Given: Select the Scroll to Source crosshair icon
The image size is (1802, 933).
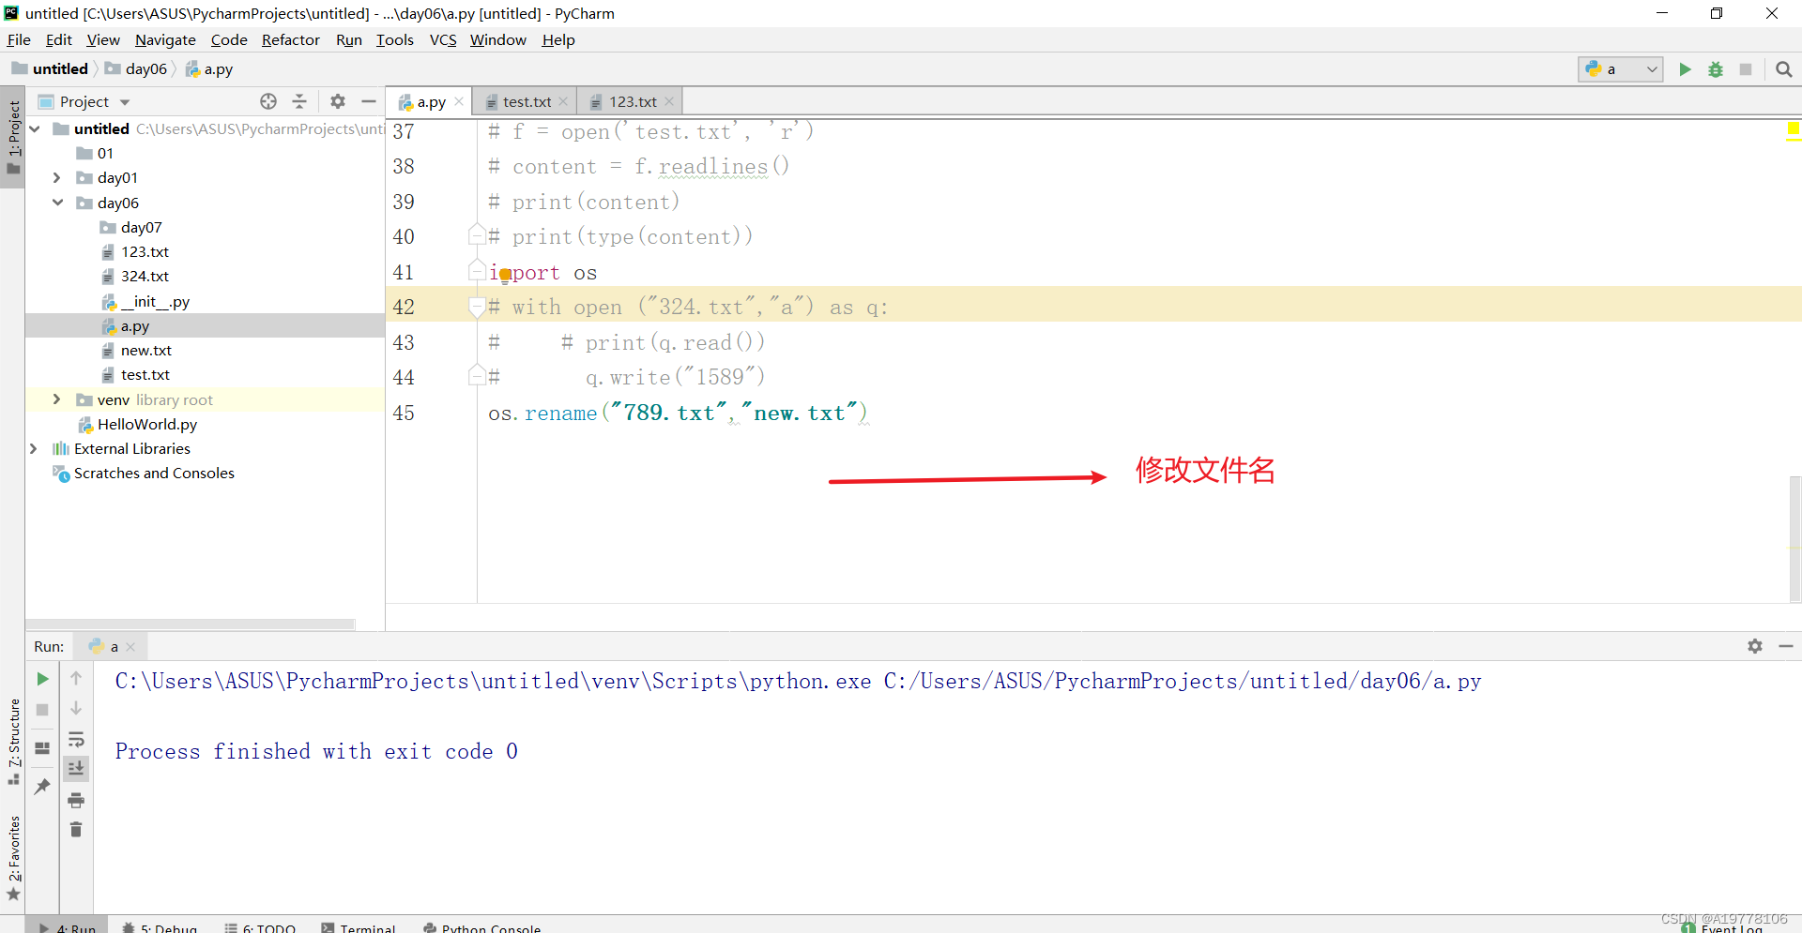Looking at the screenshot, I should point(268,101).
